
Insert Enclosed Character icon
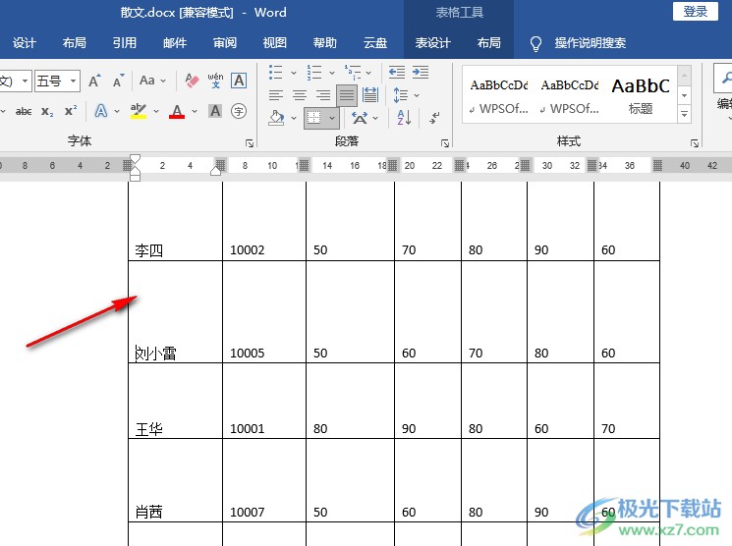click(x=239, y=111)
